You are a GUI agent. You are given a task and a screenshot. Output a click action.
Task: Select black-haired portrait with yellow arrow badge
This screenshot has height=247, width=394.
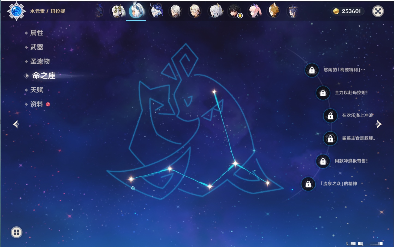[x=235, y=11]
